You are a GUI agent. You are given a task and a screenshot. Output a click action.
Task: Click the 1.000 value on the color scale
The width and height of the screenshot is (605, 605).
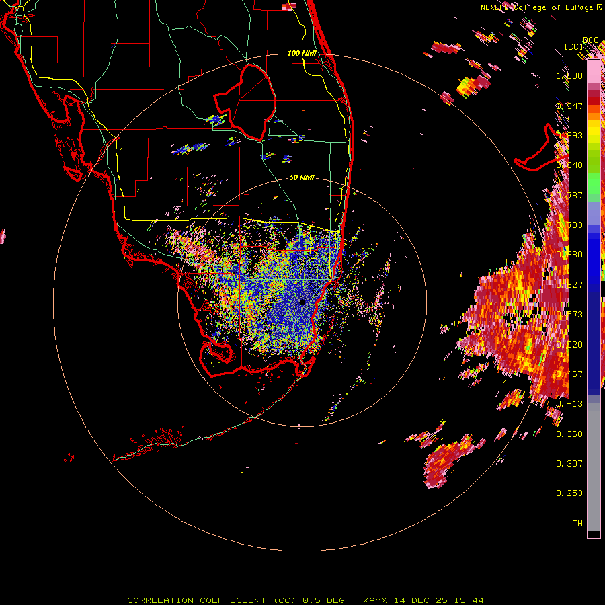point(569,75)
